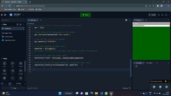Pause recording in Recording Toolbar

154,87
